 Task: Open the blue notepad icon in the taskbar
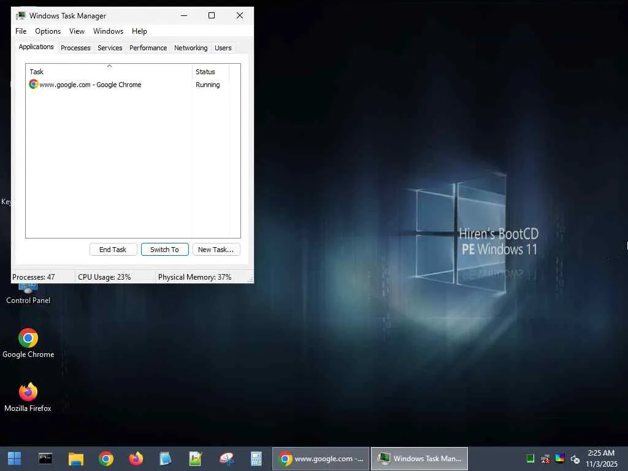tap(166, 459)
